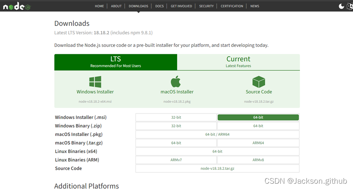Open GET INVOLVED in navigation

point(181,6)
